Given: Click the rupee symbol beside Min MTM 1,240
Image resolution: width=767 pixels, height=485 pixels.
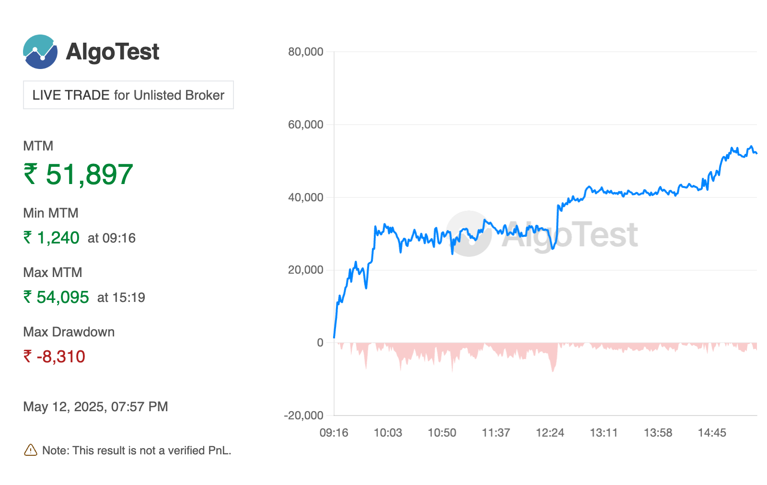Looking at the screenshot, I should click(x=28, y=237).
